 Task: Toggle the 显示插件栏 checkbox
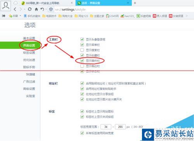[82, 61]
